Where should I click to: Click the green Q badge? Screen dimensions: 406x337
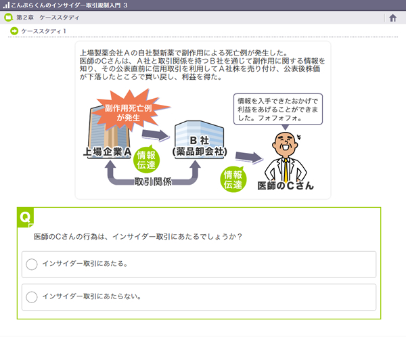click(26, 217)
